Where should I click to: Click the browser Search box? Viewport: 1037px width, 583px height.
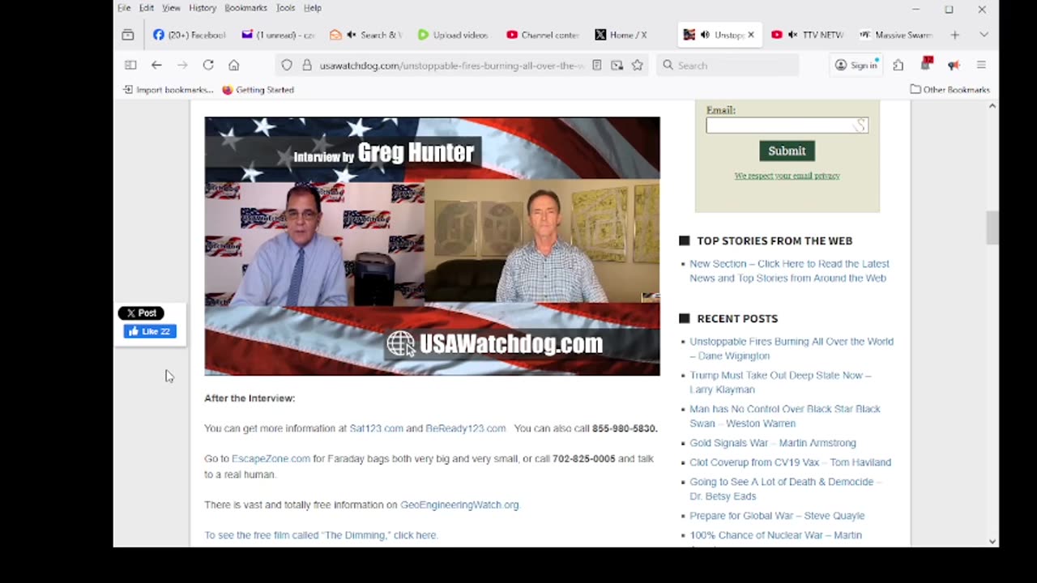(728, 65)
